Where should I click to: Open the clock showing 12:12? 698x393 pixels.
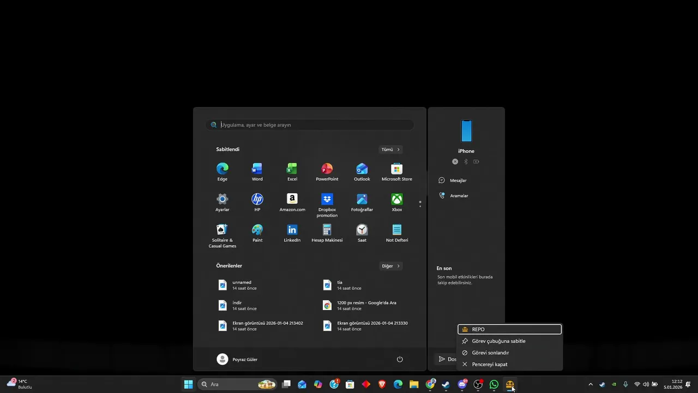click(x=673, y=384)
